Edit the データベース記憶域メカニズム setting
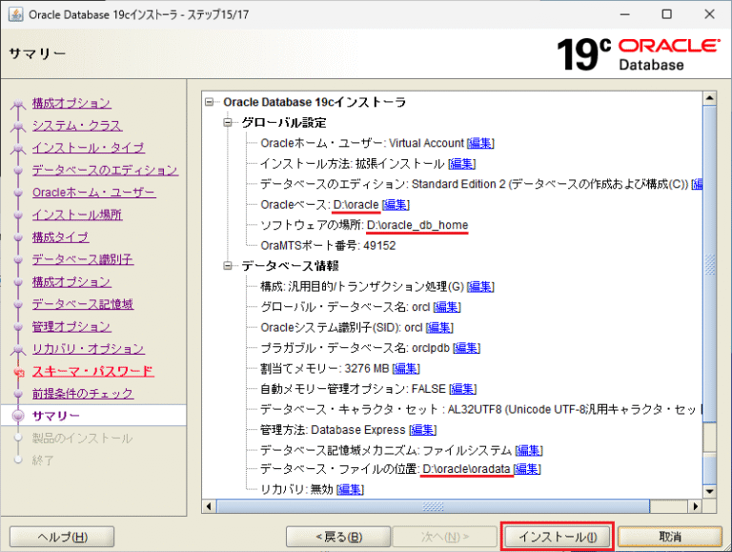The image size is (732, 552). coord(528,450)
